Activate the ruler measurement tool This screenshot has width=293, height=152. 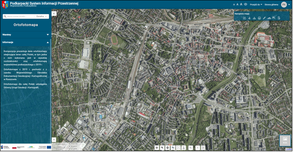tap(264, 18)
